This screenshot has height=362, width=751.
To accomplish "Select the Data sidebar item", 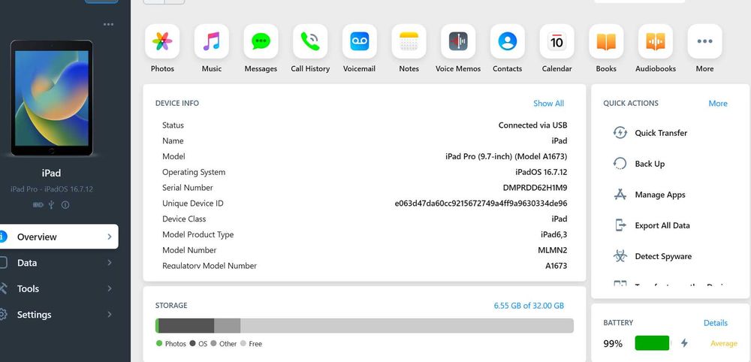I will [58, 262].
